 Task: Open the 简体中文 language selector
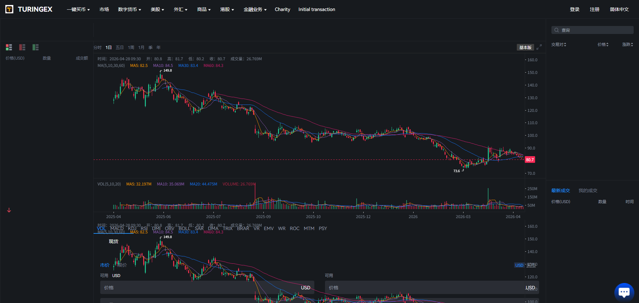pyautogui.click(x=619, y=10)
